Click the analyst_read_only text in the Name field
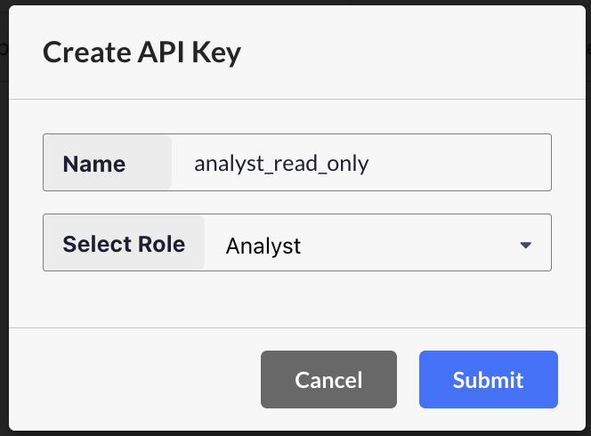 (281, 164)
